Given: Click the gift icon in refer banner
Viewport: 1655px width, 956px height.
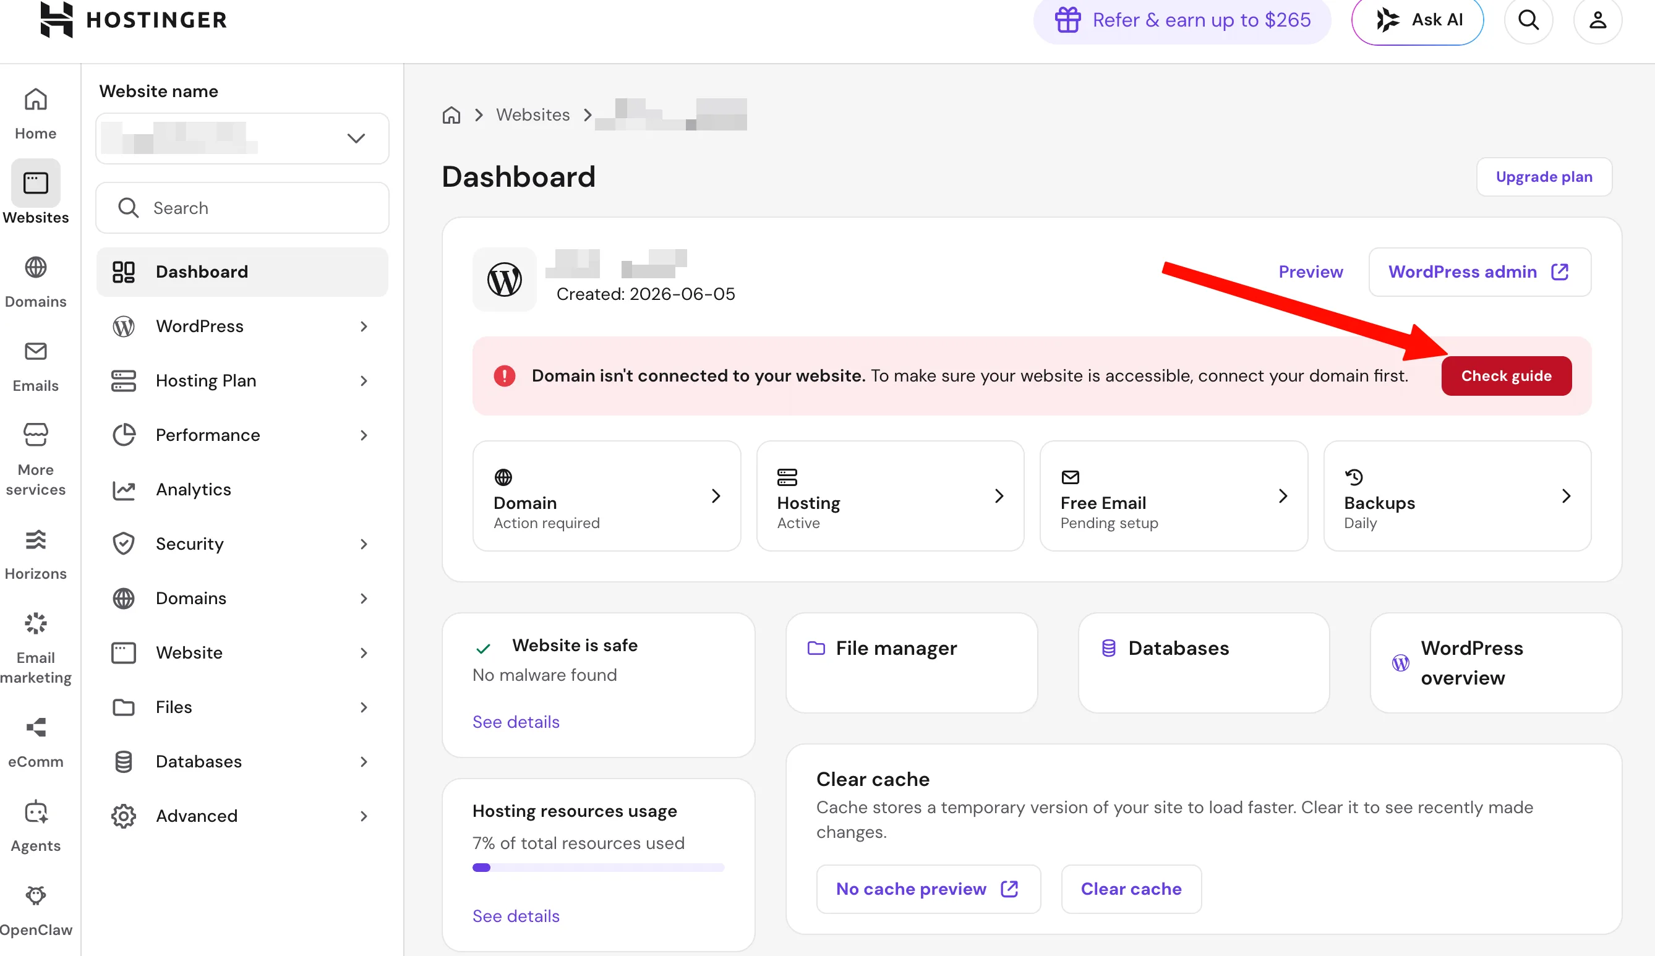Looking at the screenshot, I should click(1067, 20).
